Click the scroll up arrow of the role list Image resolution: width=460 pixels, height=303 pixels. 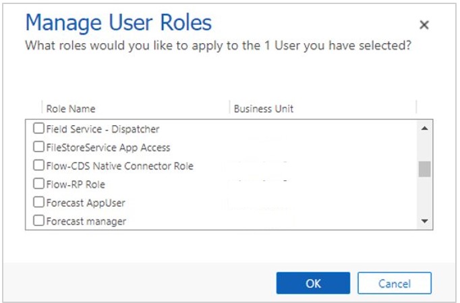tap(424, 128)
